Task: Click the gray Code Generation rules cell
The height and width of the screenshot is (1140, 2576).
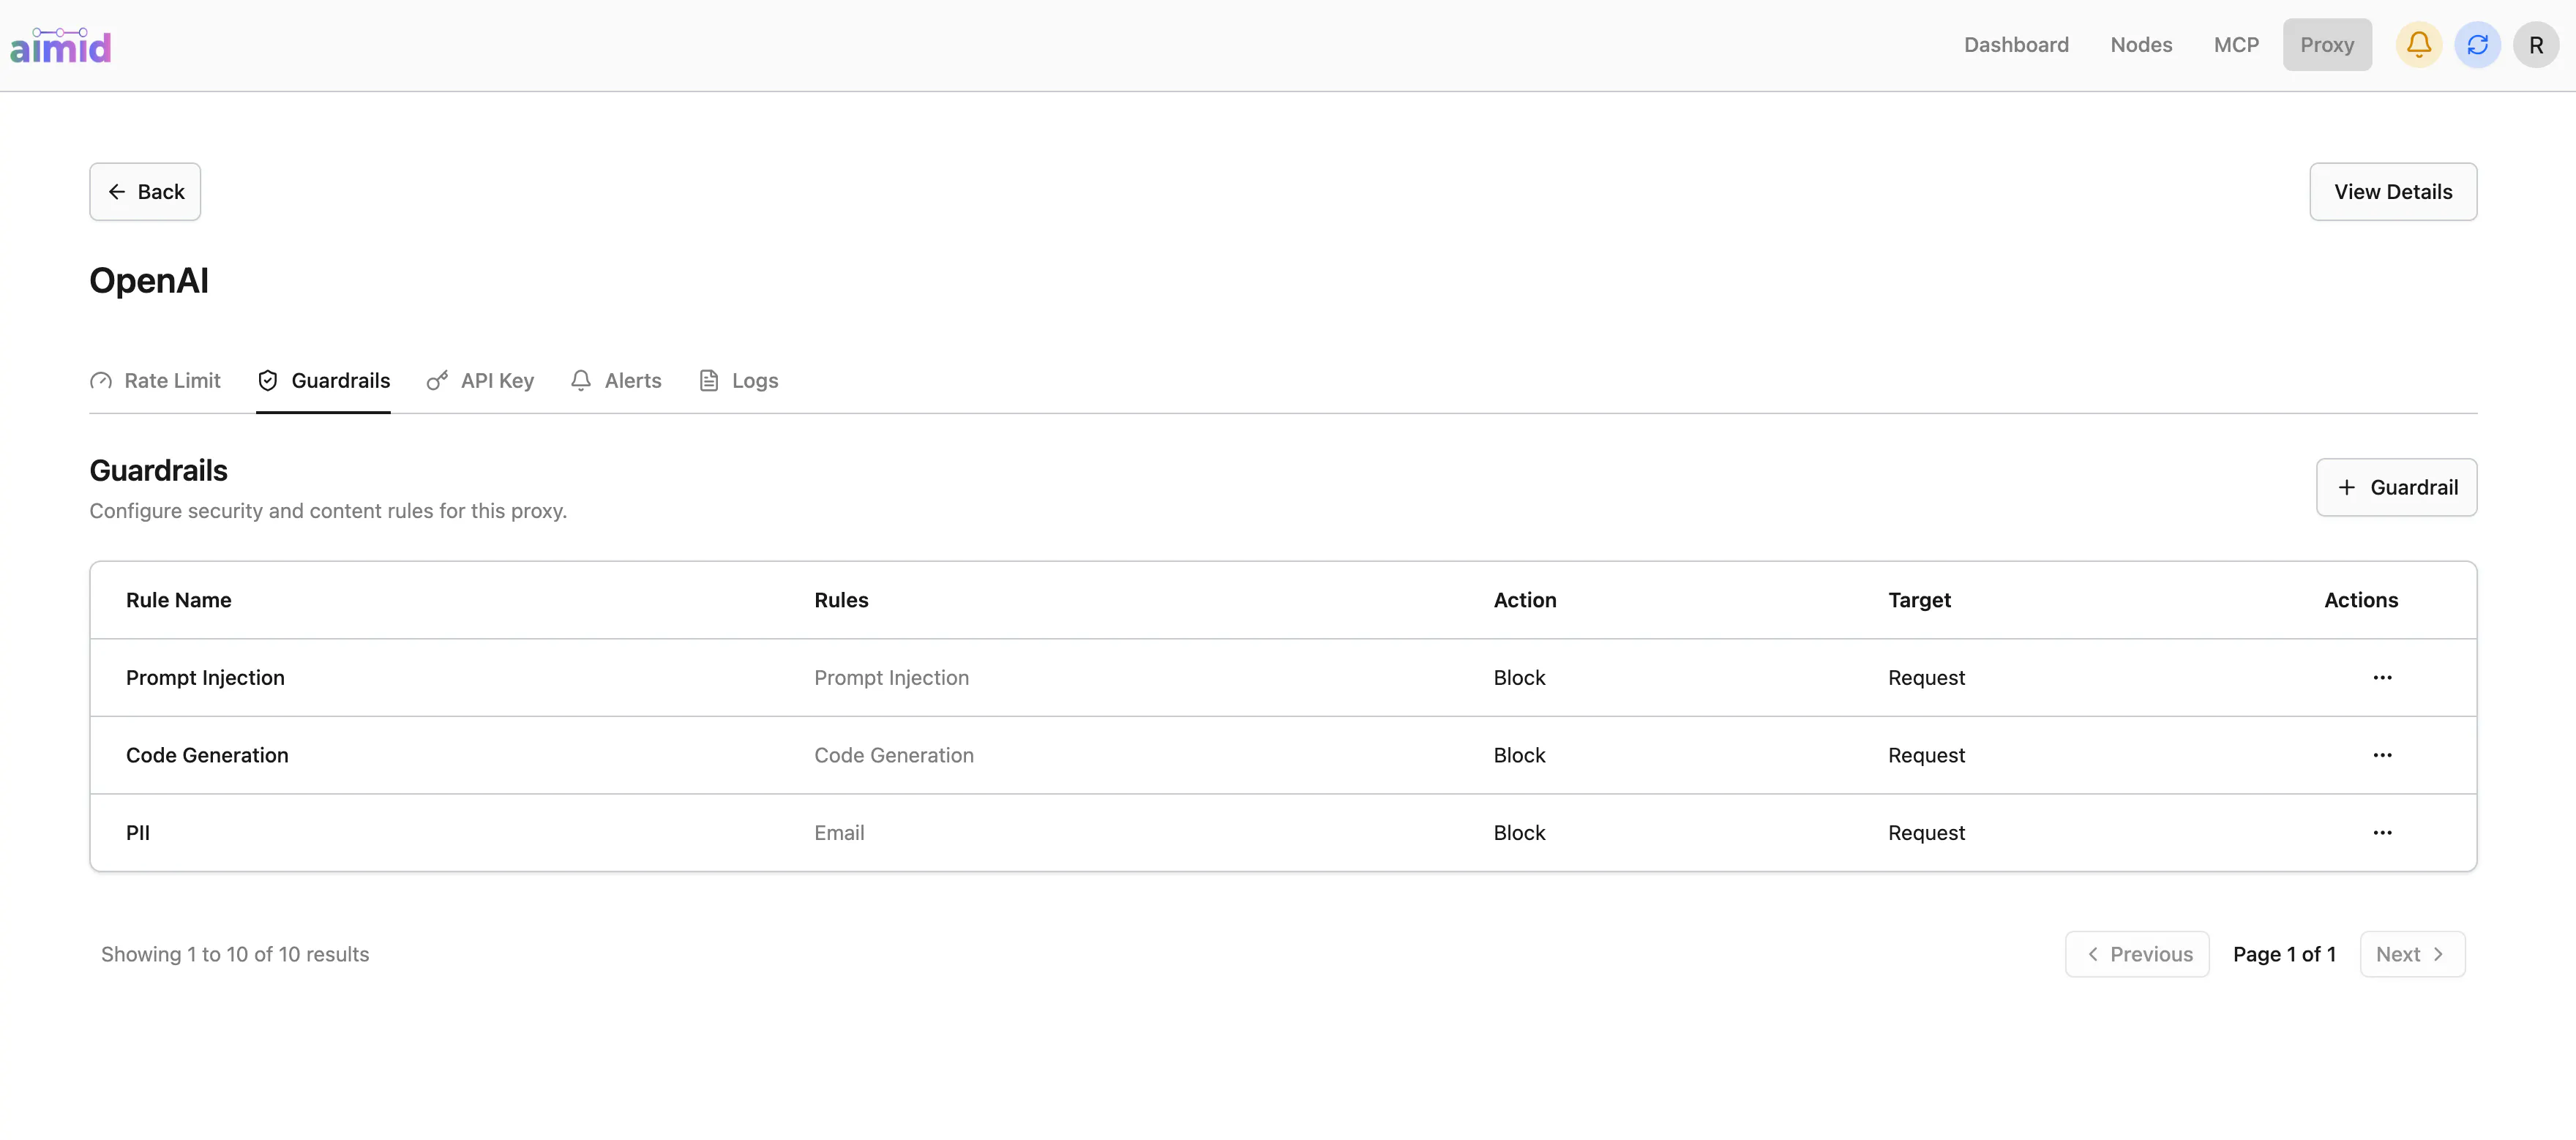Action: click(x=893, y=755)
